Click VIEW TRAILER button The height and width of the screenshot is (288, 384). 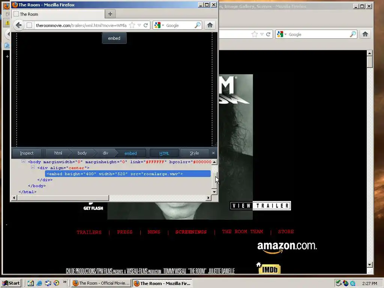[260, 205]
